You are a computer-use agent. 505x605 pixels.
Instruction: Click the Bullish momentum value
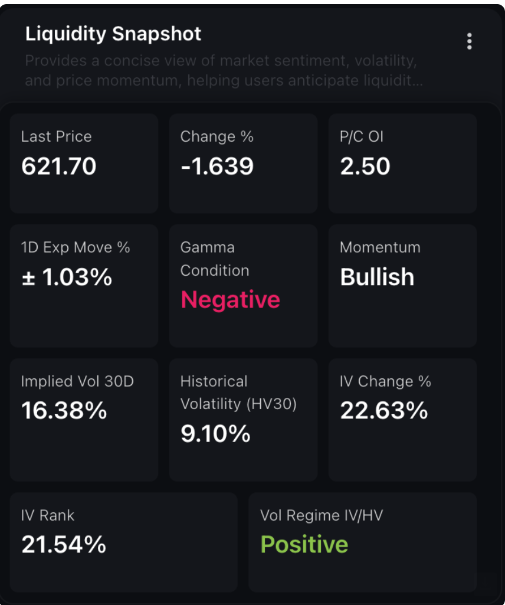click(378, 277)
